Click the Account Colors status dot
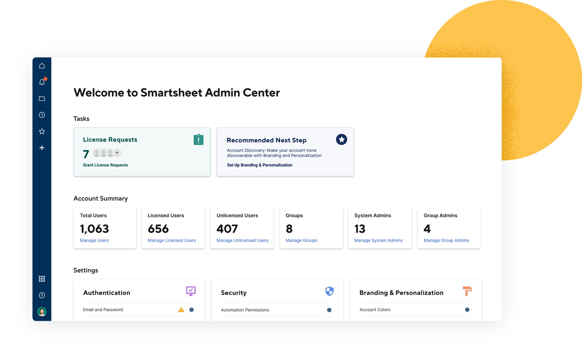This screenshot has height=361, width=582. [x=467, y=310]
